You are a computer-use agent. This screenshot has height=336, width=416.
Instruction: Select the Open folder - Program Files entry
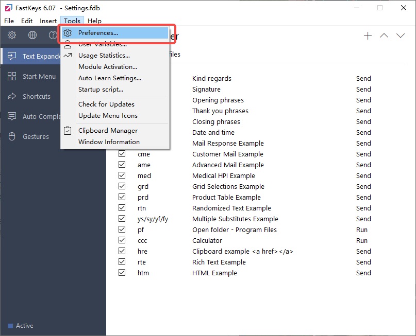pos(235,229)
